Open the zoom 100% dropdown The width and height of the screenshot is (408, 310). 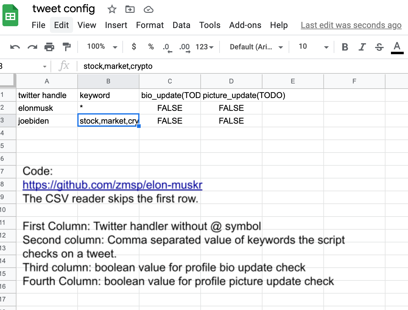pos(102,47)
